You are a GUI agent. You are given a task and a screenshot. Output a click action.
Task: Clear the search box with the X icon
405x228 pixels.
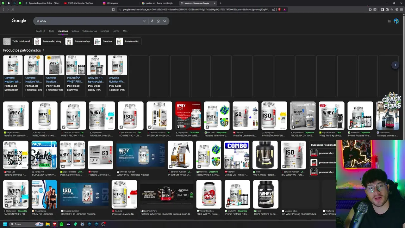click(144, 21)
